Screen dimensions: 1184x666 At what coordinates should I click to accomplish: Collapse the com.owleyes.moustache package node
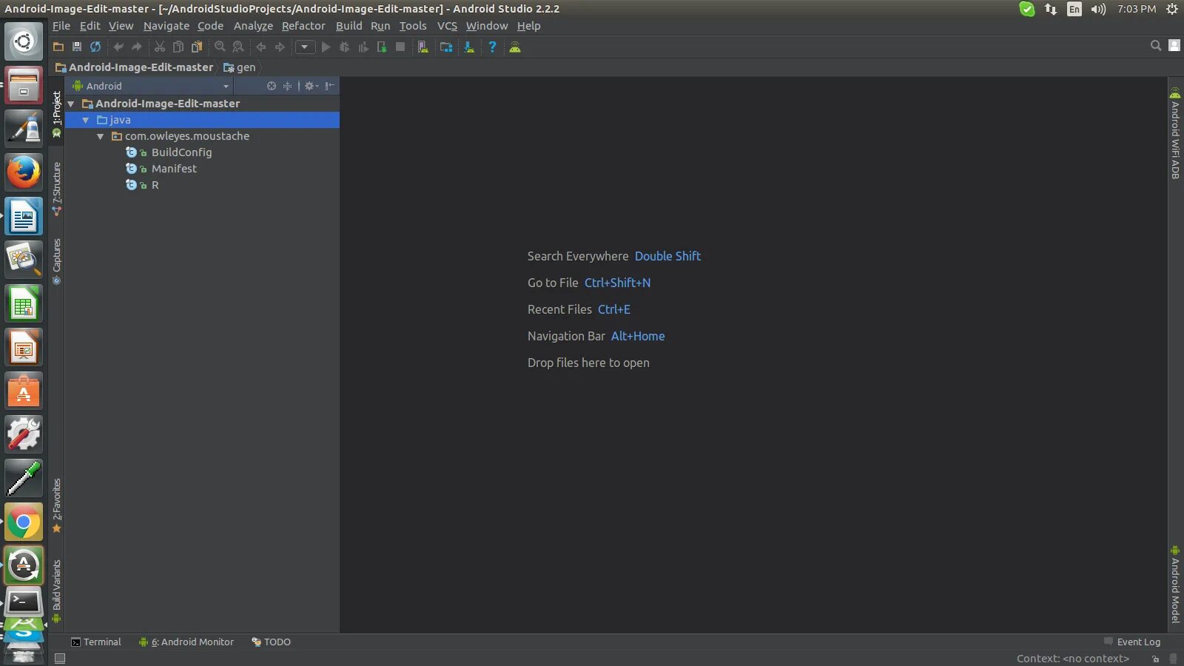tap(101, 136)
